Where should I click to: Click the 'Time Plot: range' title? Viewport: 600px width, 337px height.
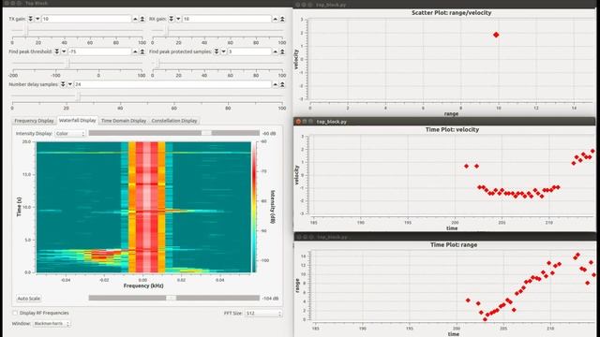coord(454,245)
